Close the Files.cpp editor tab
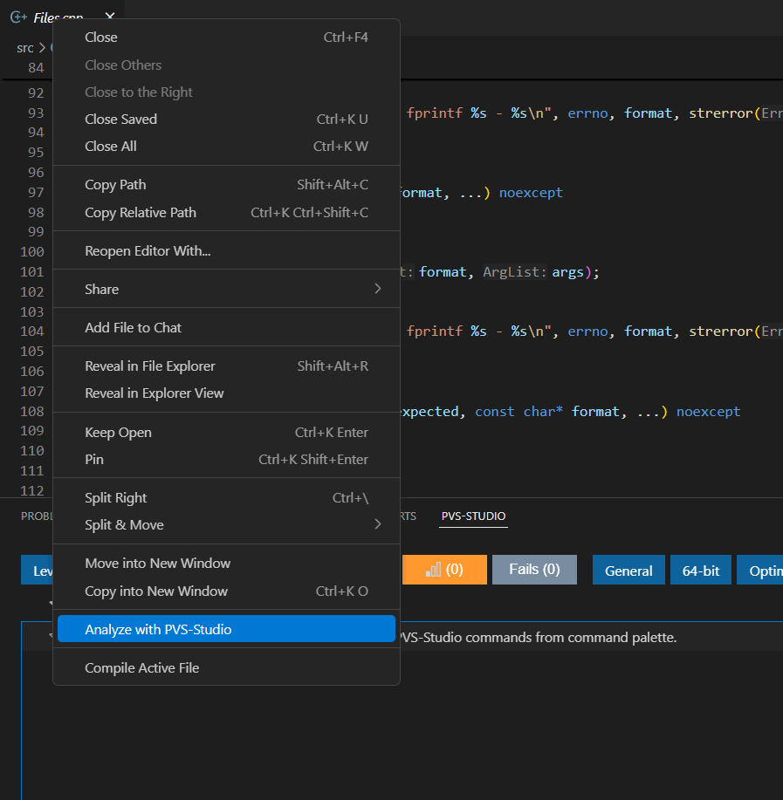The image size is (783, 800). (108, 16)
